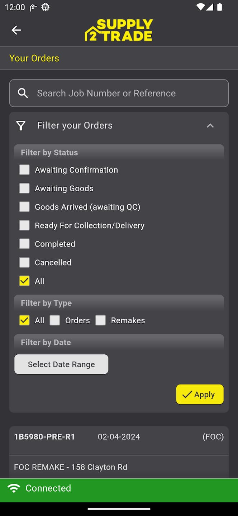Check the Awaiting Confirmation status filter
238x516 pixels.
24,169
